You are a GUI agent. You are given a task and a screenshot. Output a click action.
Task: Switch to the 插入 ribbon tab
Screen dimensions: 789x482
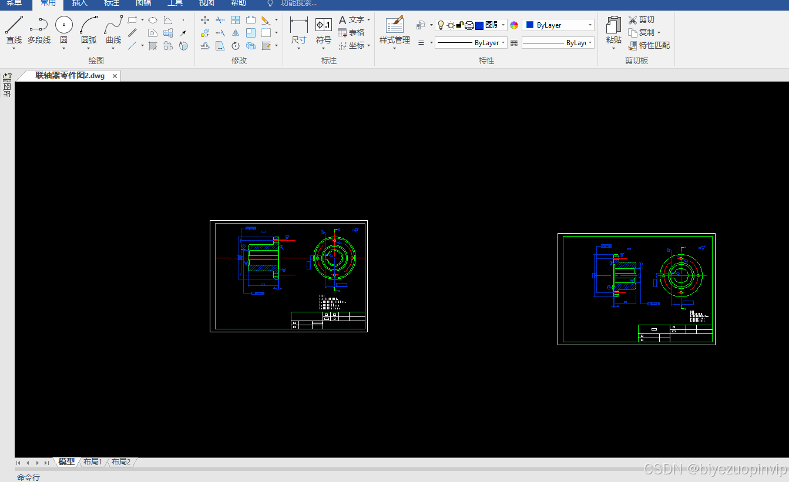[79, 3]
